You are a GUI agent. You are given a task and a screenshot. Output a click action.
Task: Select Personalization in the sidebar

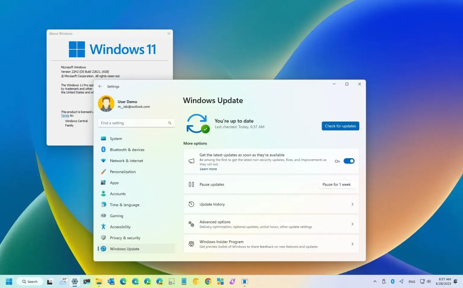136,172
